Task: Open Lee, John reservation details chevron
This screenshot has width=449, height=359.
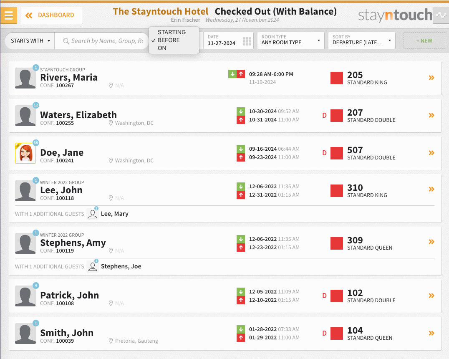Action: [x=431, y=189]
